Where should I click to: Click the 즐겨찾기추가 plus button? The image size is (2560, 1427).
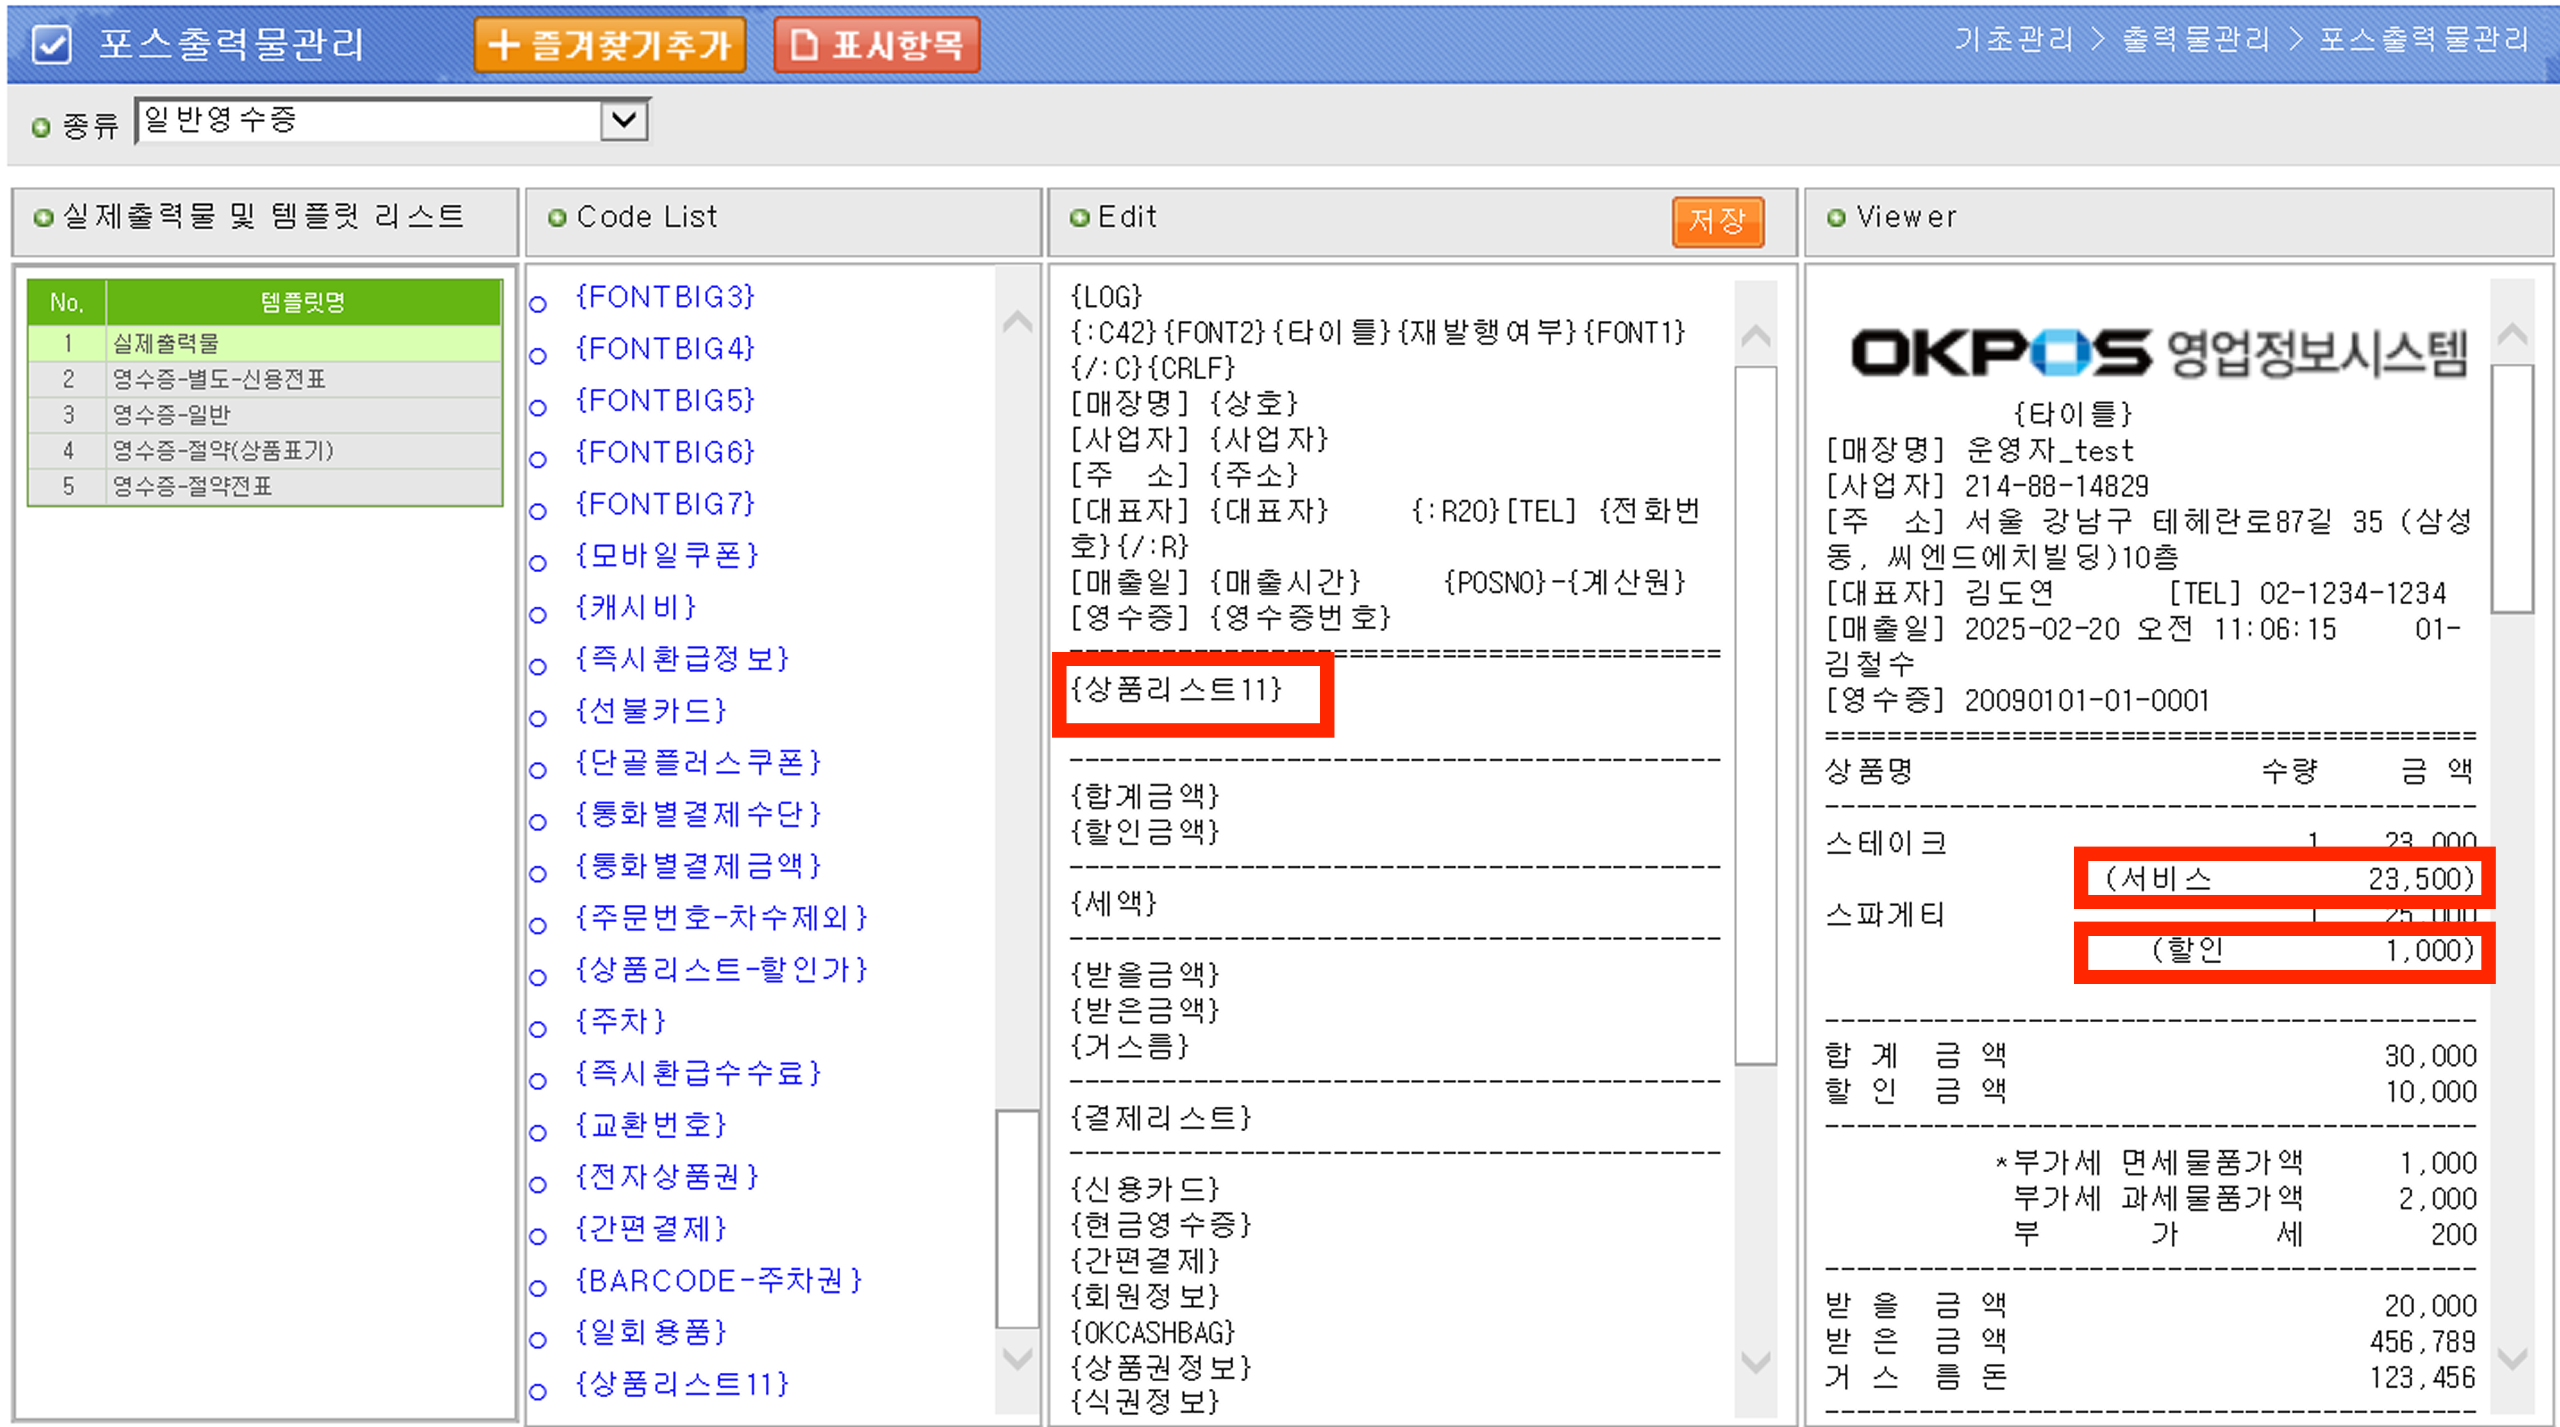tap(609, 45)
